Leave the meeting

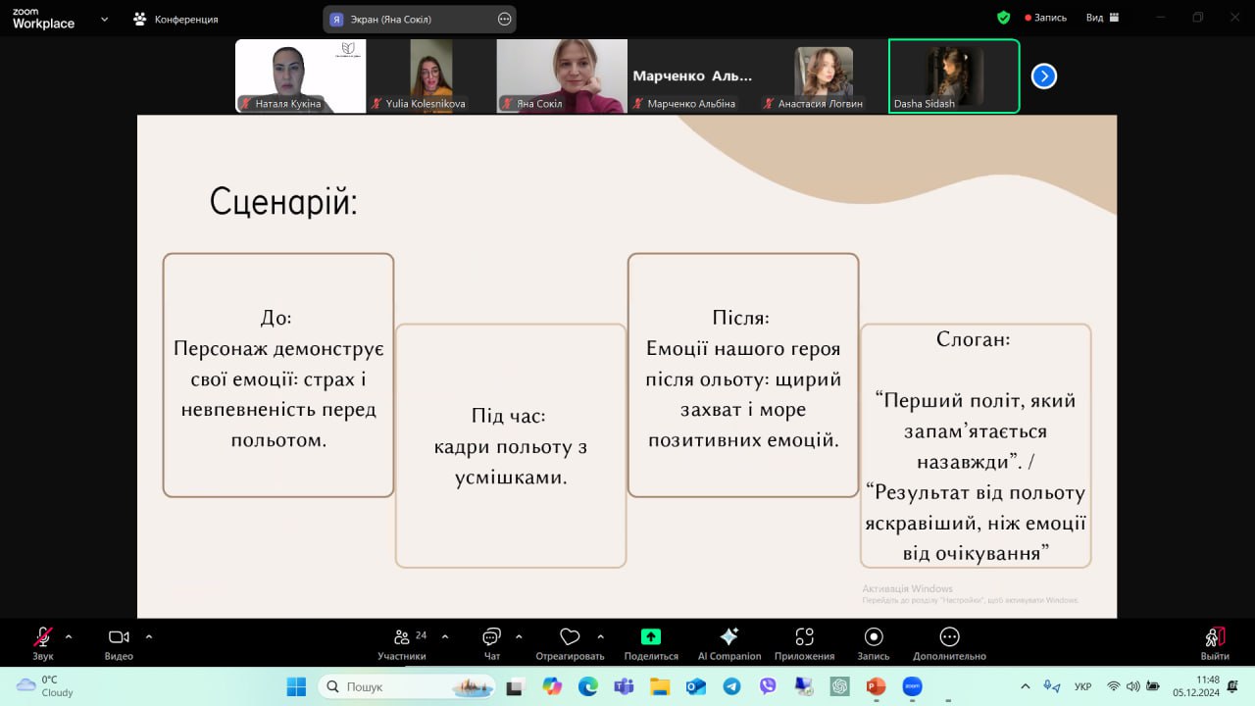(x=1215, y=642)
